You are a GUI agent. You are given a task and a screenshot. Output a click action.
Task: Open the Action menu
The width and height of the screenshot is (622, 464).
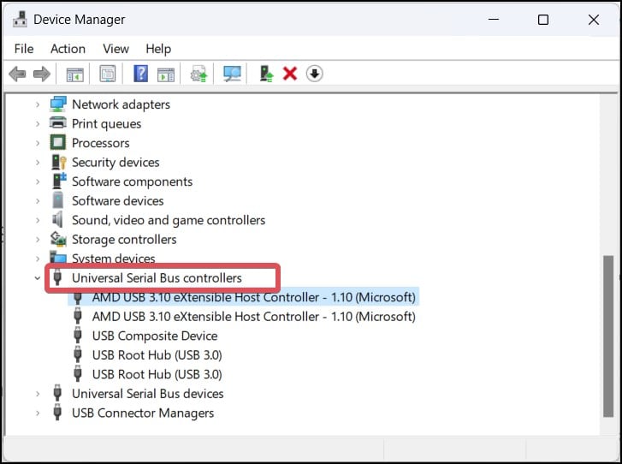click(x=68, y=49)
